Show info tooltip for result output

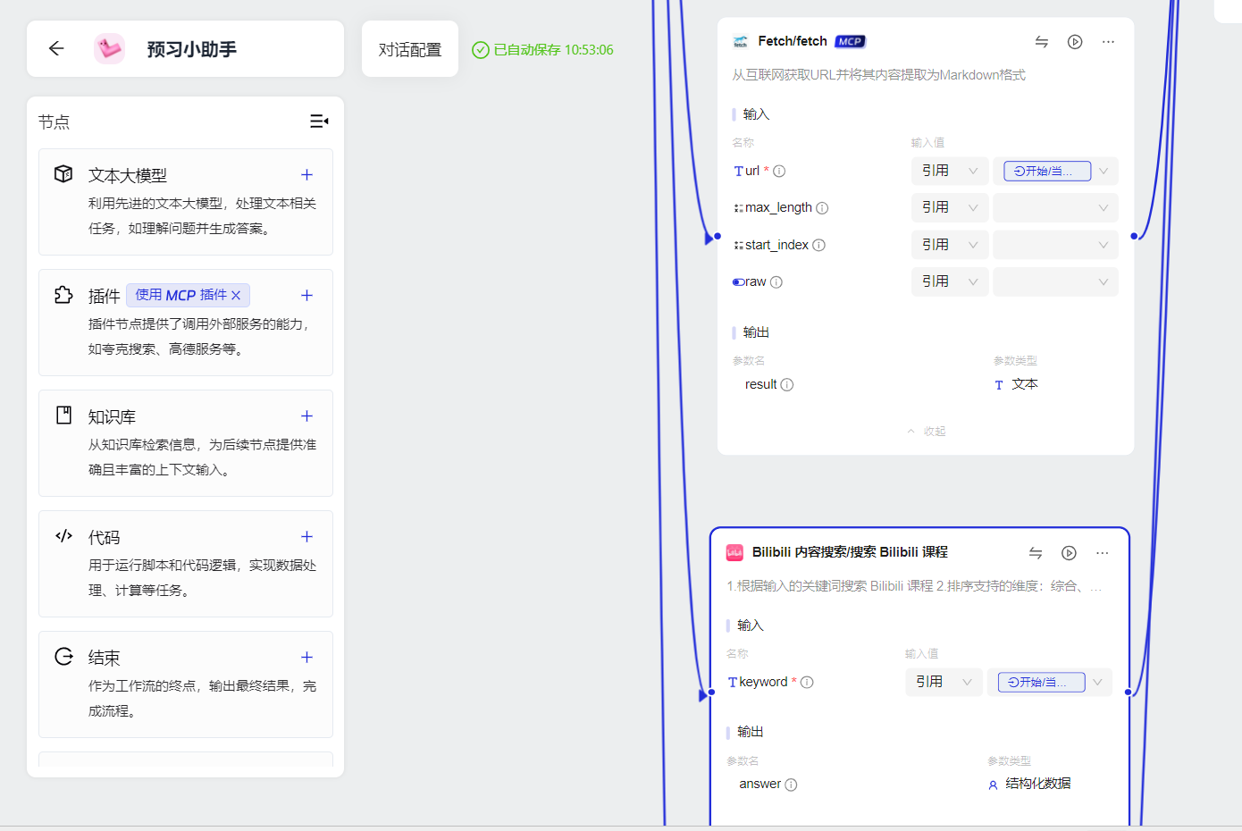tap(787, 385)
